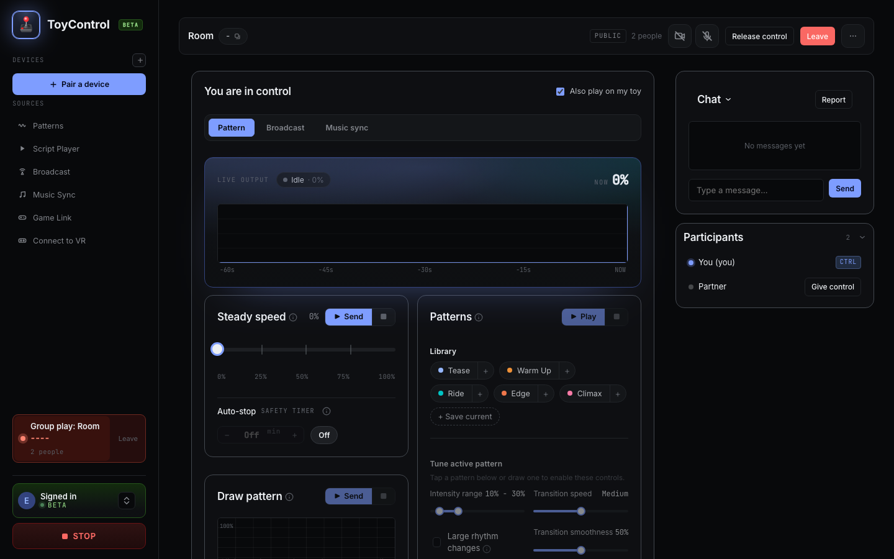Switch to the Pattern tab
894x559 pixels.
click(232, 128)
